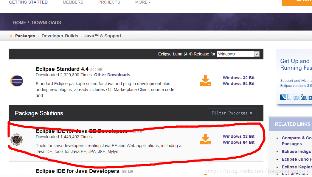Click the Eclipse Standard orange download icon
312x177 pixels.
click(x=205, y=80)
